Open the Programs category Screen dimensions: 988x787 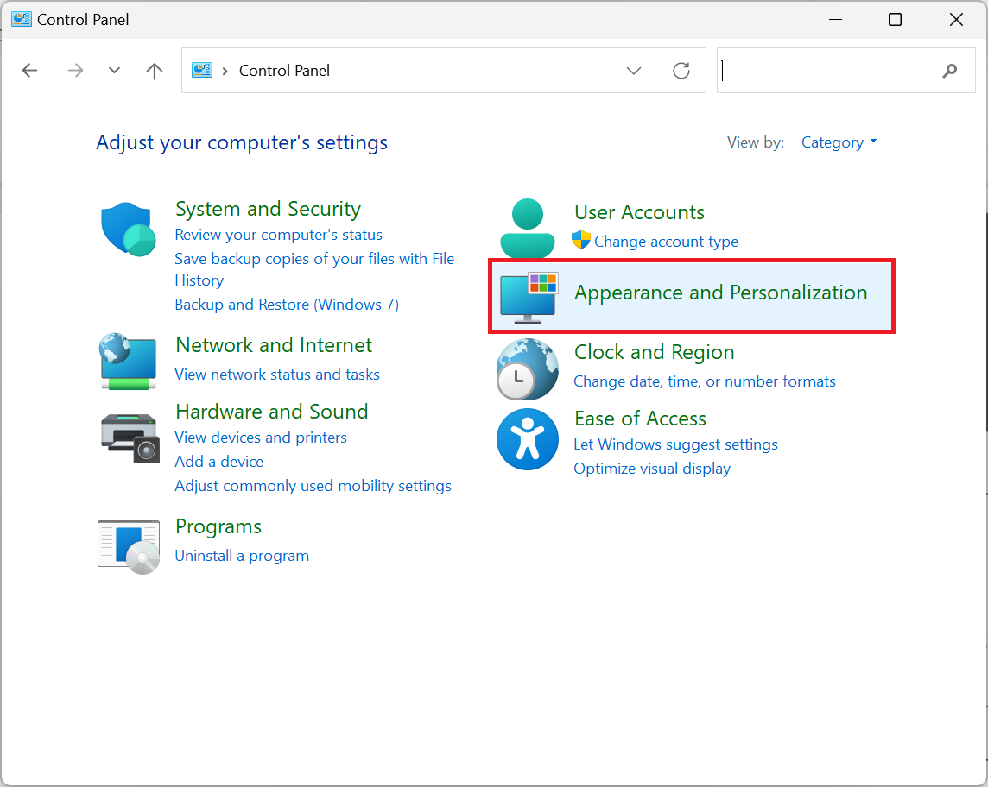218,527
